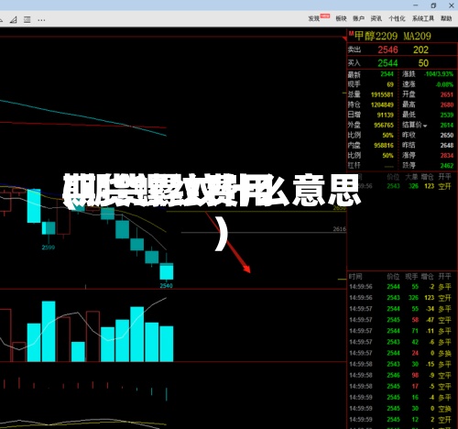
Task: Open the 个性化 menu
Action: [x=397, y=19]
